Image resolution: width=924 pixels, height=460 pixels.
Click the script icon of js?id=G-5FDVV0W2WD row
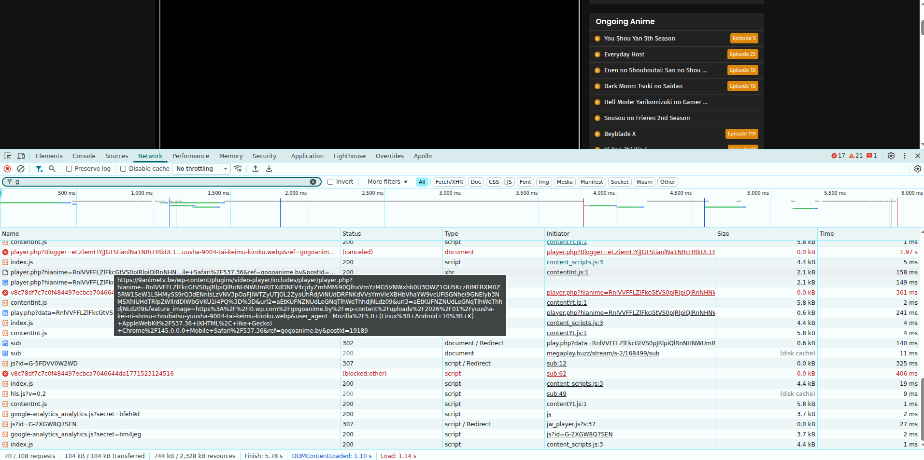click(x=5, y=364)
